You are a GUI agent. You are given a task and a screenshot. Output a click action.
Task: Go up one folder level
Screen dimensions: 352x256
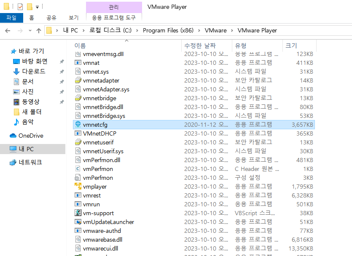point(39,30)
